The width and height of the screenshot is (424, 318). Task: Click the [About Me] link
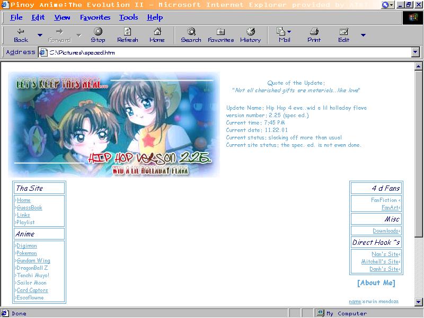tap(376, 283)
